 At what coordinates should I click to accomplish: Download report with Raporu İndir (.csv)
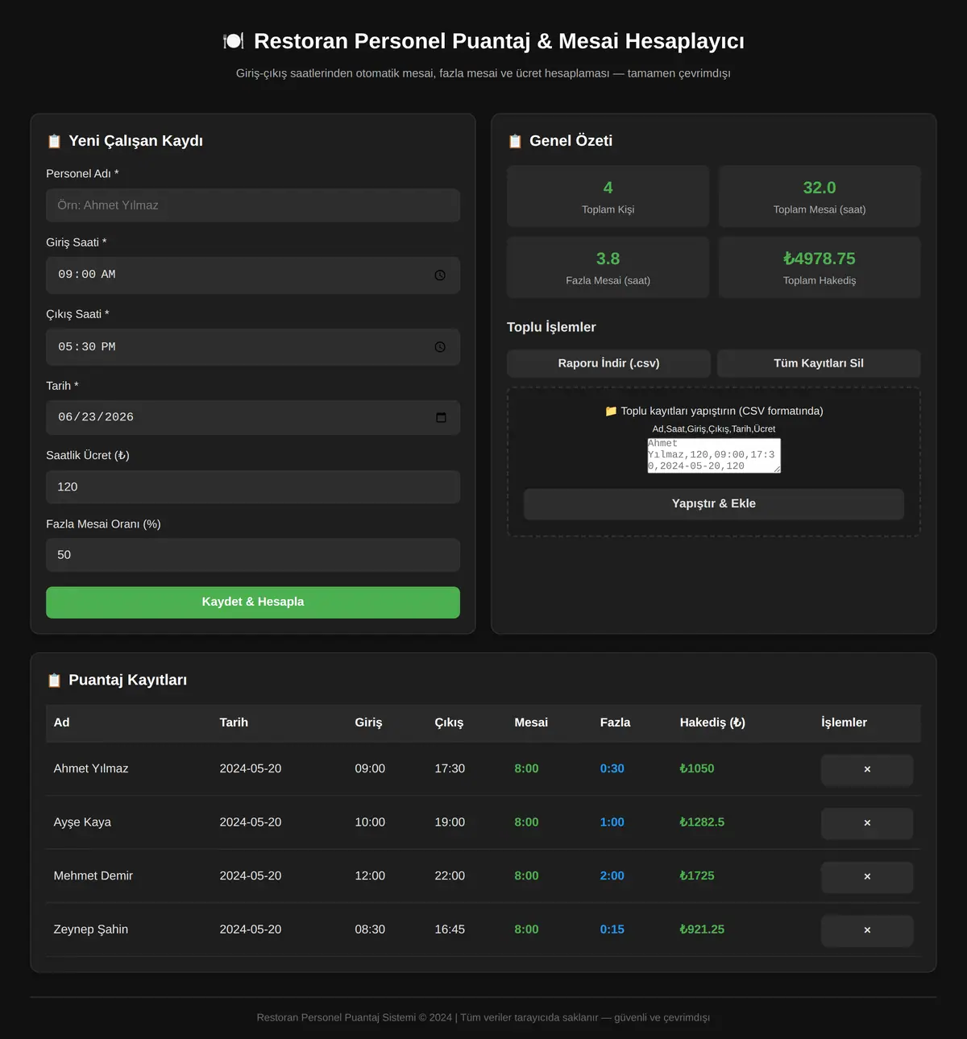608,363
